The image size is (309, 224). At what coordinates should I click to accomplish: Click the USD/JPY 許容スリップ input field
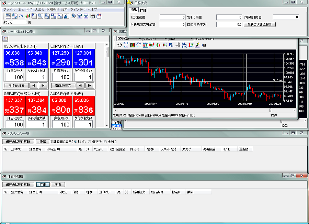[15, 77]
